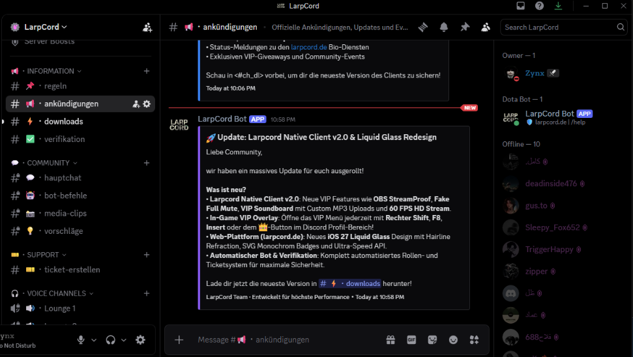
Task: Open the verifikation channel
Action: click(80, 139)
